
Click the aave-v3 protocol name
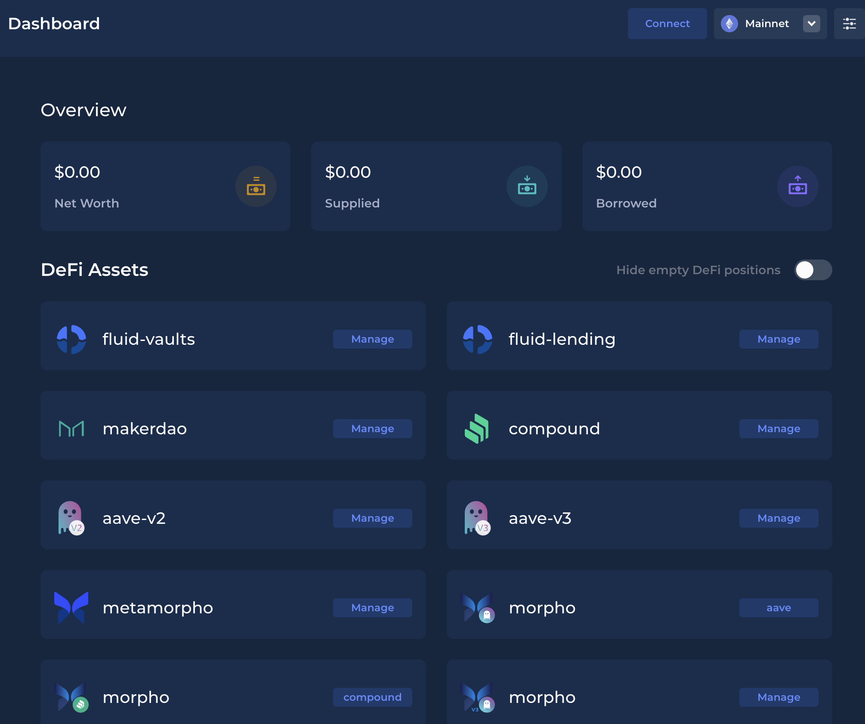point(540,518)
